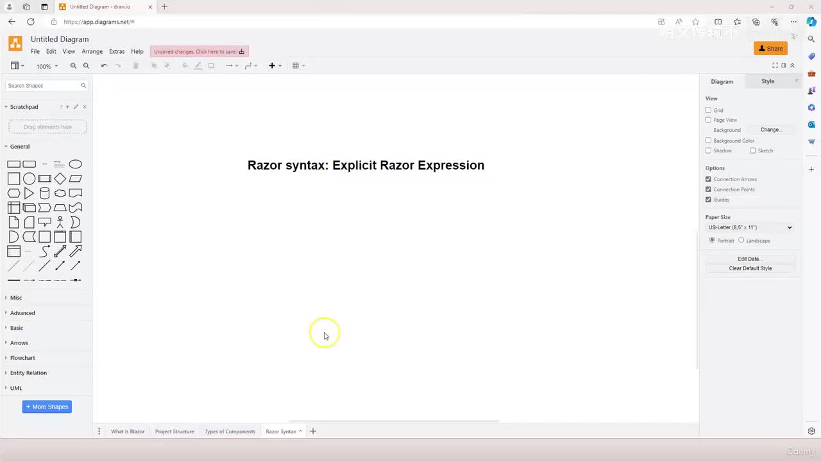Expand the Misc shapes section
The width and height of the screenshot is (821, 461).
pos(16,298)
